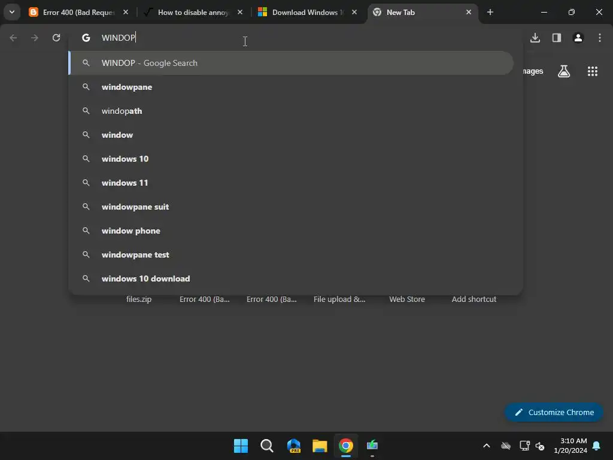Open the notifications bell icon

597,446
